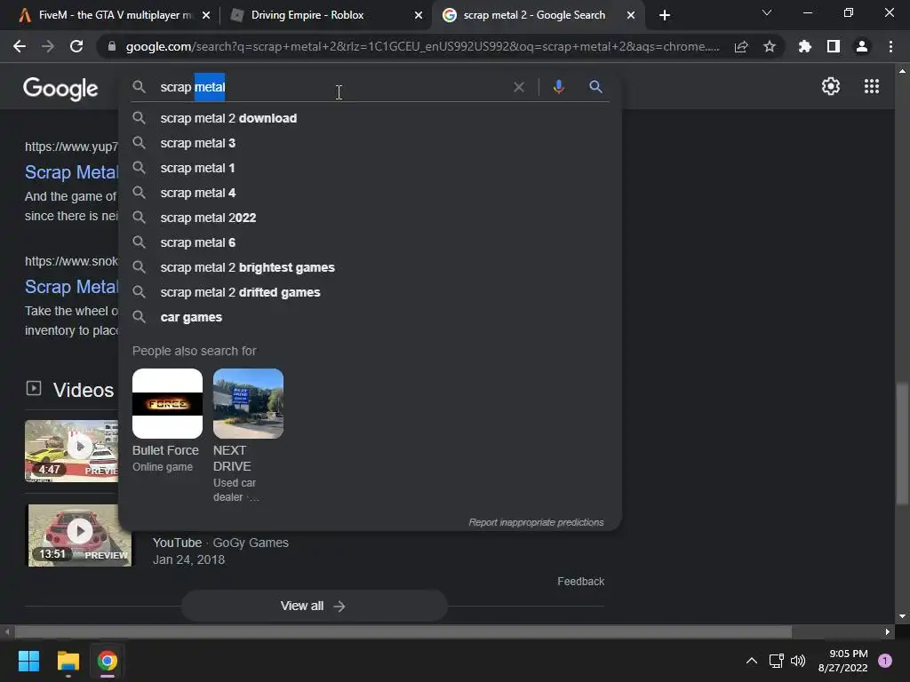Screen dimensions: 910x682
Task: Choose suggestion scrap metal 6
Action: pos(371,243)
